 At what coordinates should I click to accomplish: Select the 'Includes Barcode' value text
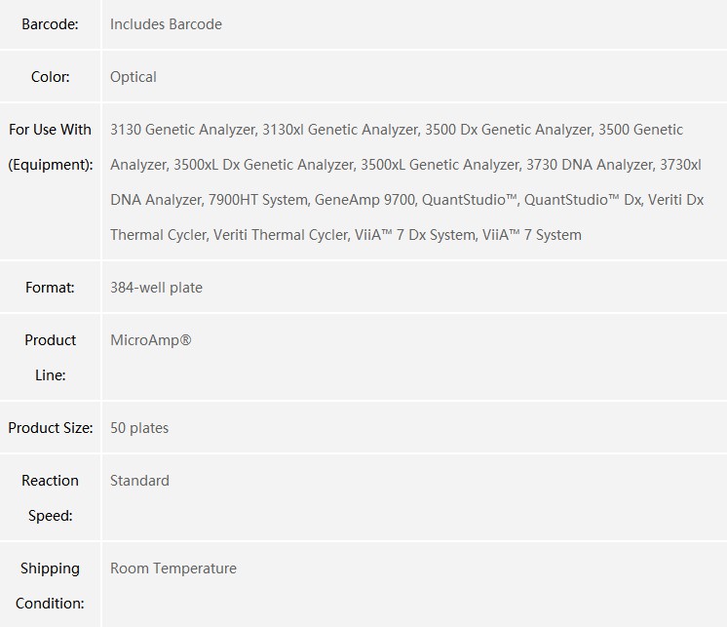[166, 24]
